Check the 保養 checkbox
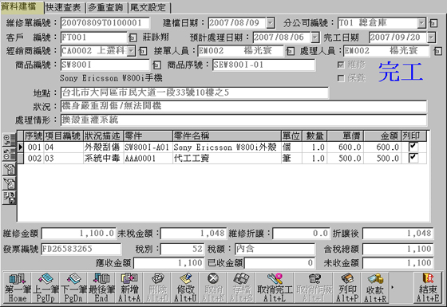Screen dimensions: 447x307 (x=341, y=78)
